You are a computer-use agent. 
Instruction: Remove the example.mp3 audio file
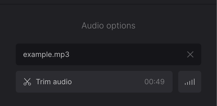(x=190, y=54)
